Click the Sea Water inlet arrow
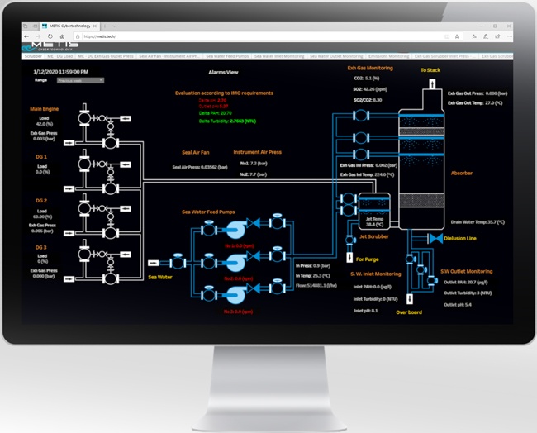Screen dimensions: 537x433 (153, 263)
